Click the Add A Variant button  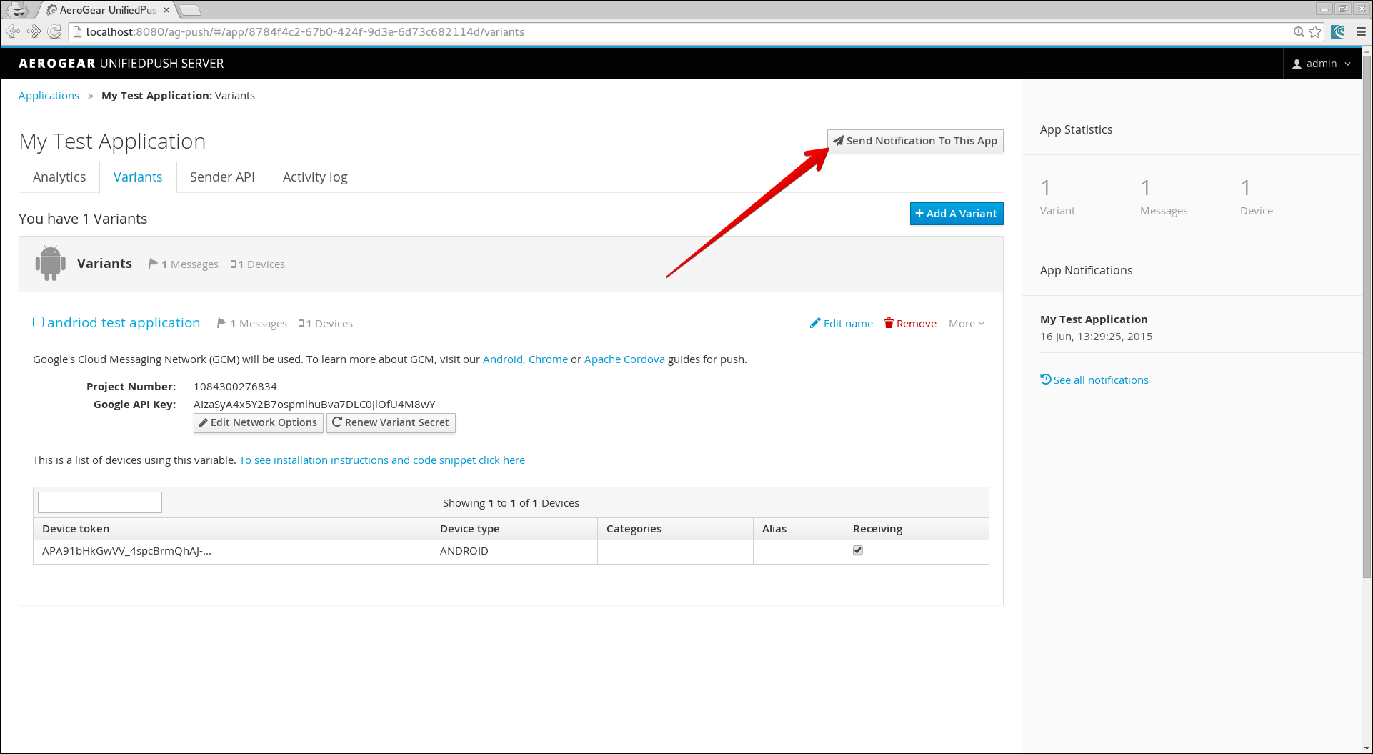(956, 214)
